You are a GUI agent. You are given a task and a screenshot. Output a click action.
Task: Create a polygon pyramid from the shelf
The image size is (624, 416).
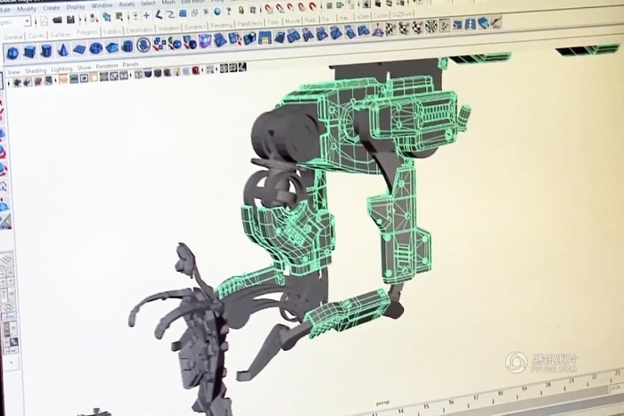pos(111,48)
